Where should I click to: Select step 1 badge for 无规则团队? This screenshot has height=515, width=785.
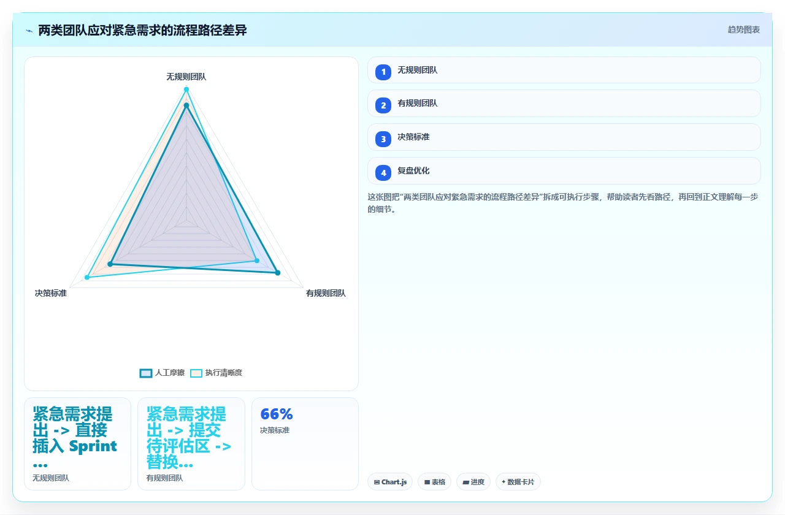point(383,72)
